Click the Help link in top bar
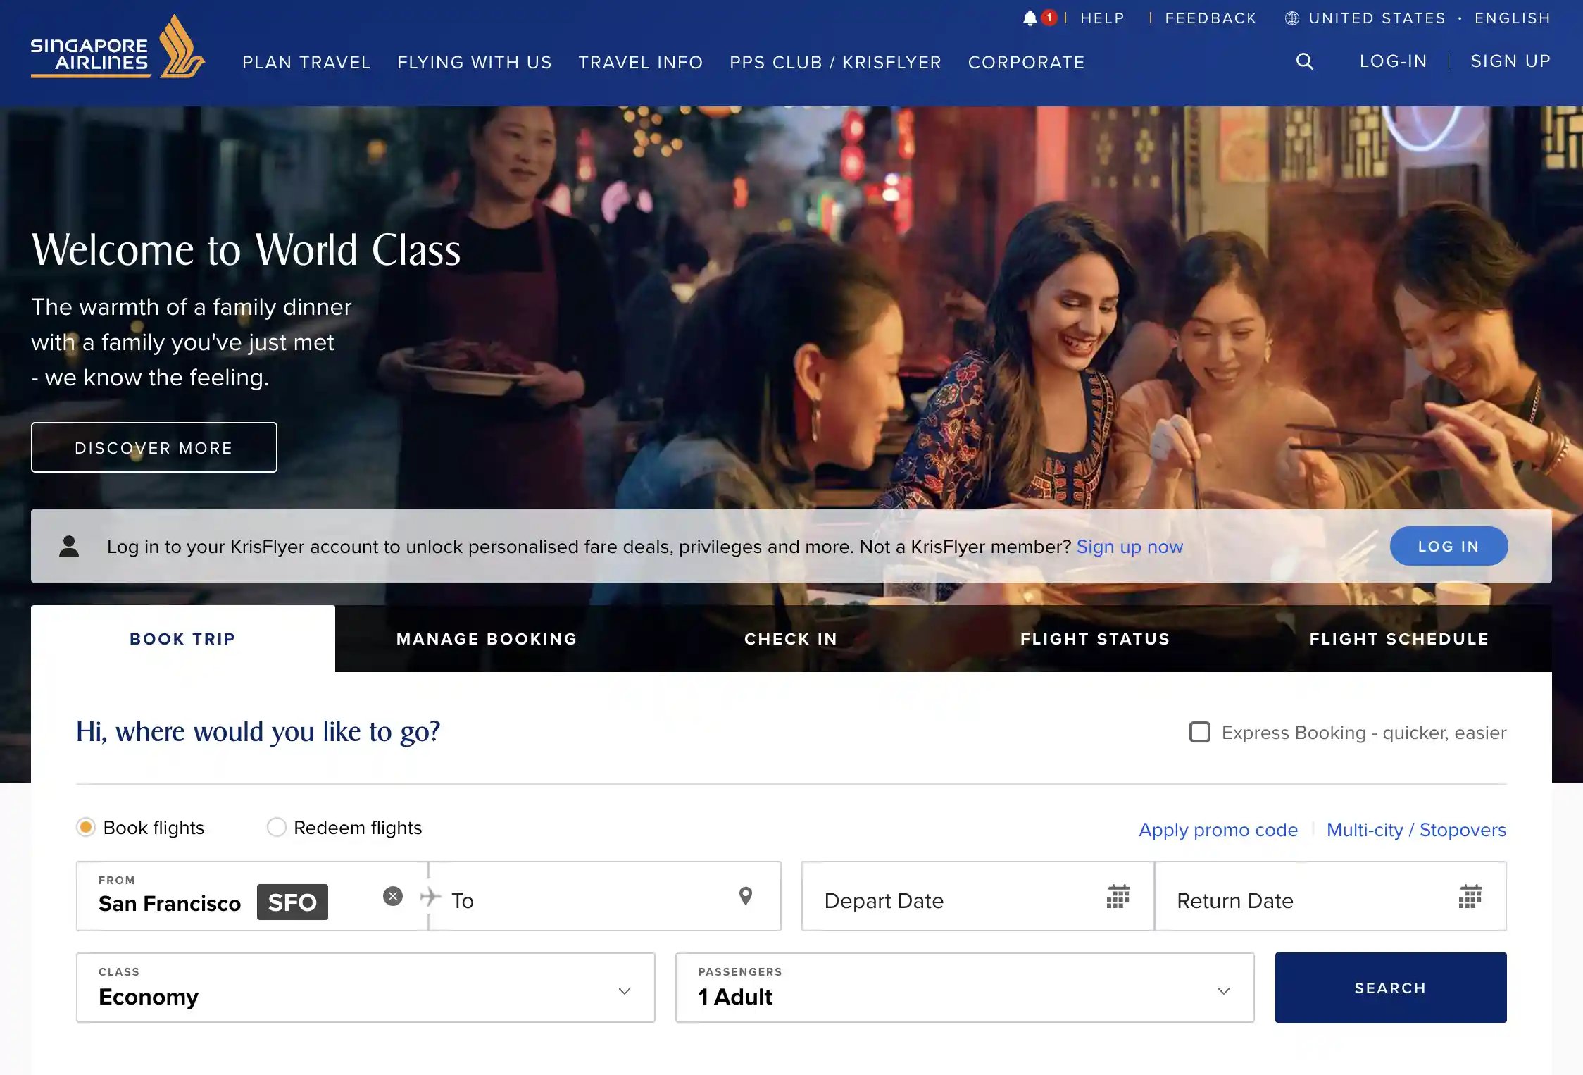Screen dimensions: 1583x1075 pyautogui.click(x=1103, y=18)
